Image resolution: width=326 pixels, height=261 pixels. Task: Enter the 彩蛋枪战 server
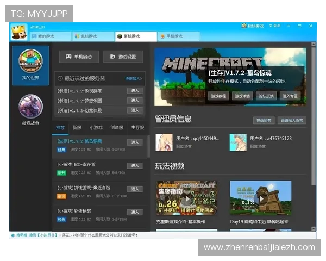click(x=135, y=212)
